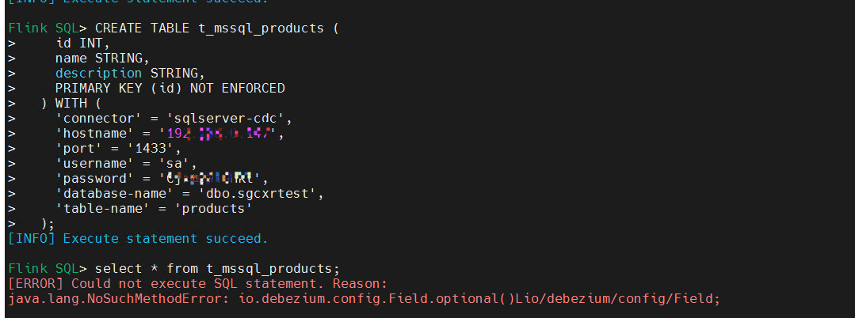Viewport: 855px width, 318px height.
Task: Click the CREATE TABLE t_mssql_products line
Action: tap(217, 28)
